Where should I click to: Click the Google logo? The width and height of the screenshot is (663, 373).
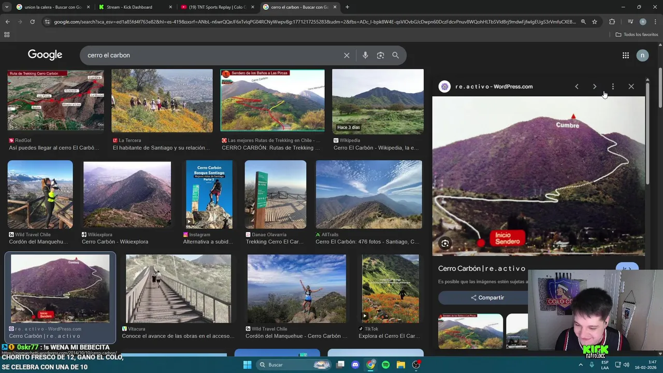(45, 55)
